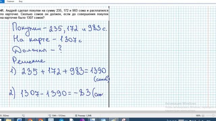Click the horizontal scrollbar below the canvas

click(x=108, y=112)
